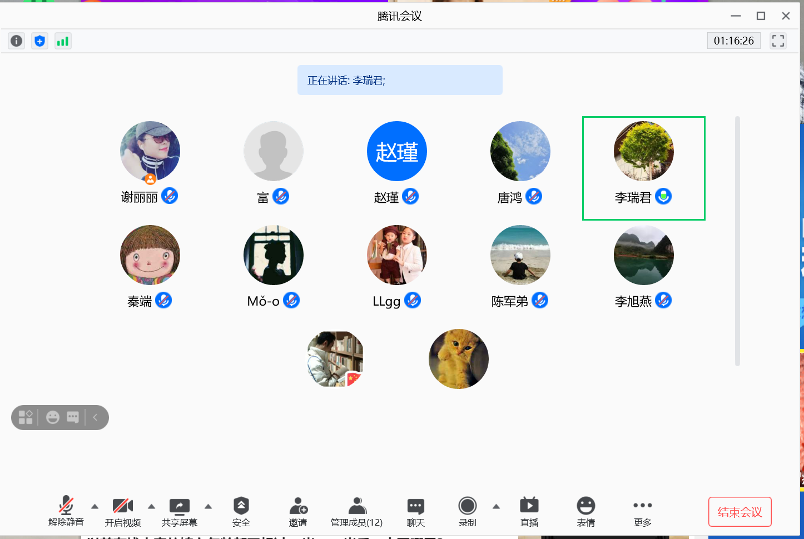Unmute microphone with 解除静音
Viewport: 804px width, 539px height.
click(x=66, y=511)
